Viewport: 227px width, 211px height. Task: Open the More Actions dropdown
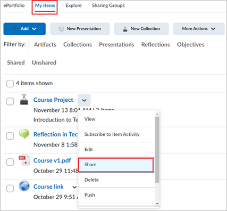[199, 29]
